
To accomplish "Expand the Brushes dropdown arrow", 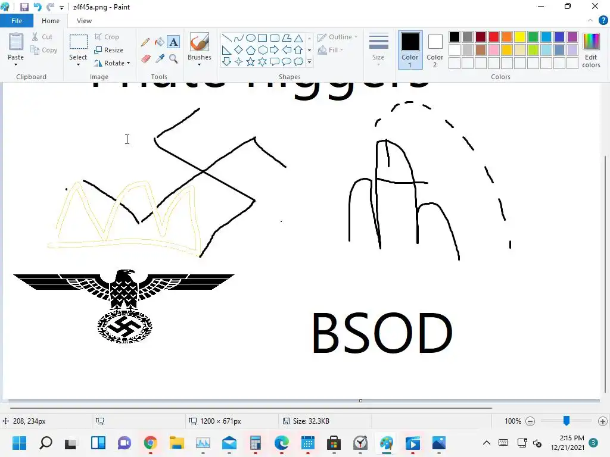I will [199, 64].
